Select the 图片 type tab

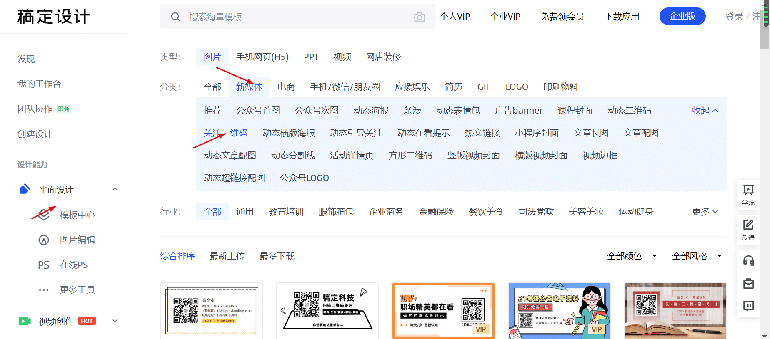(x=212, y=57)
